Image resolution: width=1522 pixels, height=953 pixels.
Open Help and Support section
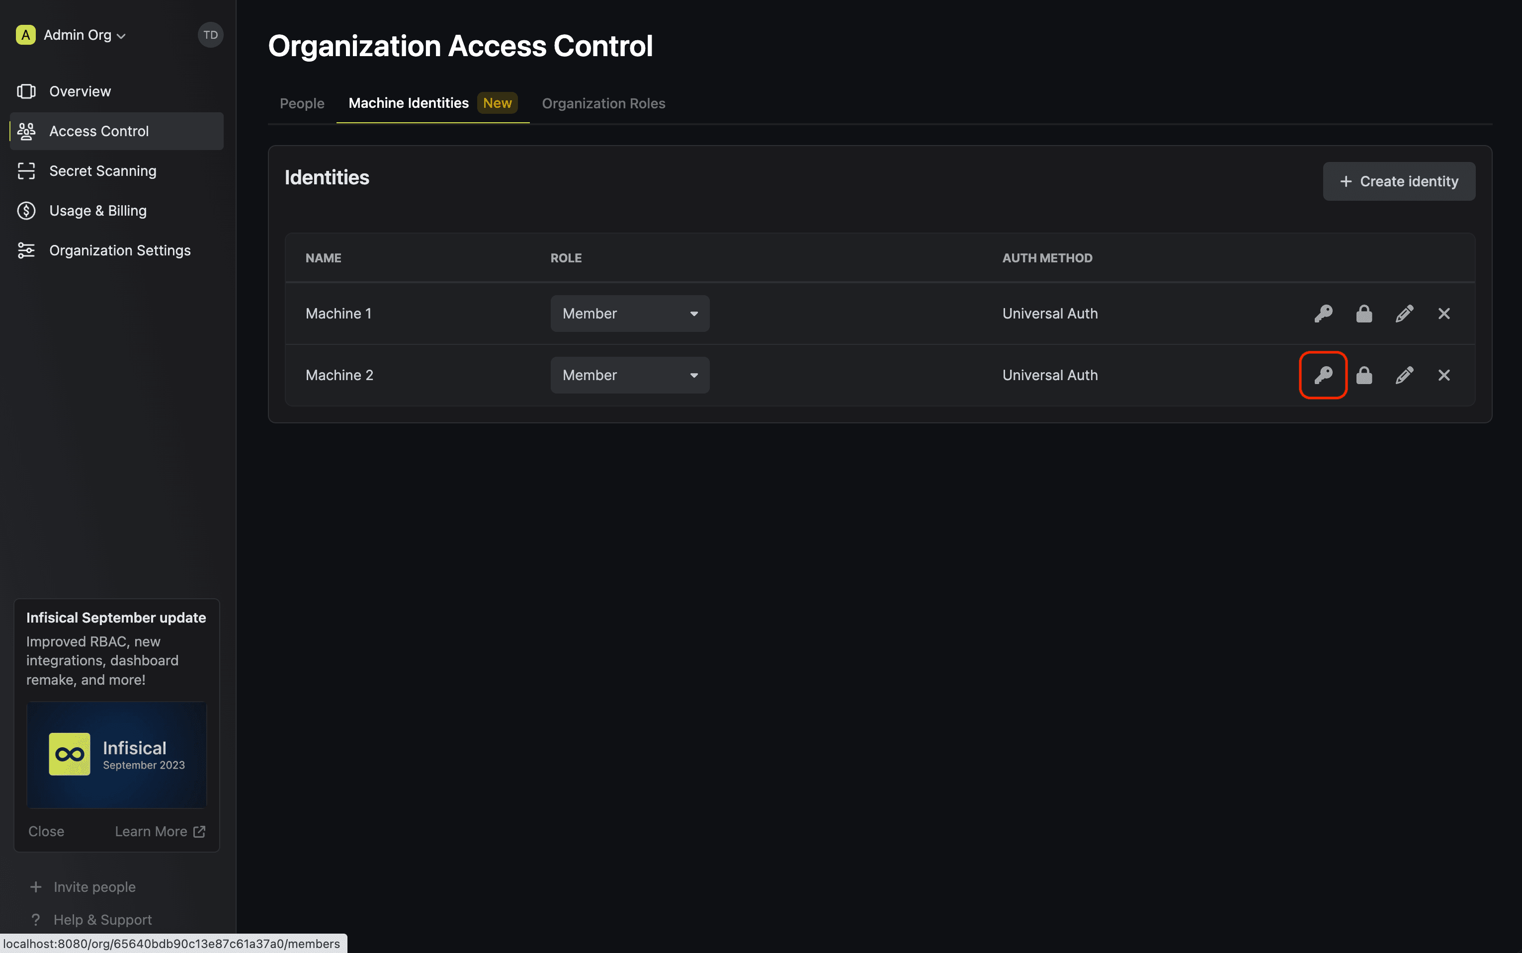(x=102, y=920)
